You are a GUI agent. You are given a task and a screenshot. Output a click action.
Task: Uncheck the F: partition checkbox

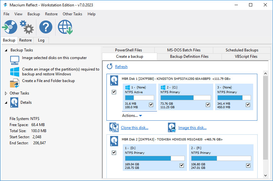pos(248,165)
